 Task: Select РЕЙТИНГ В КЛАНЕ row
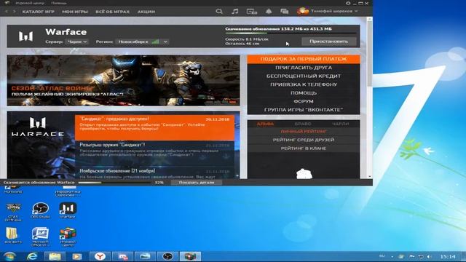click(x=304, y=148)
